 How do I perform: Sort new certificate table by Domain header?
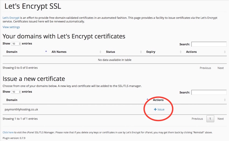coord(12,100)
